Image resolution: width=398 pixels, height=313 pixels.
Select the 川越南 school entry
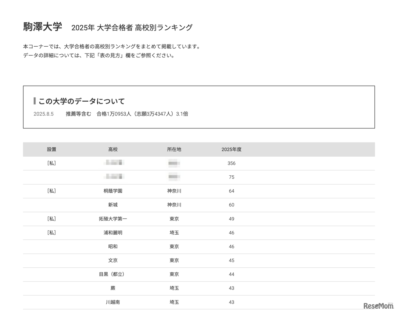(x=113, y=302)
